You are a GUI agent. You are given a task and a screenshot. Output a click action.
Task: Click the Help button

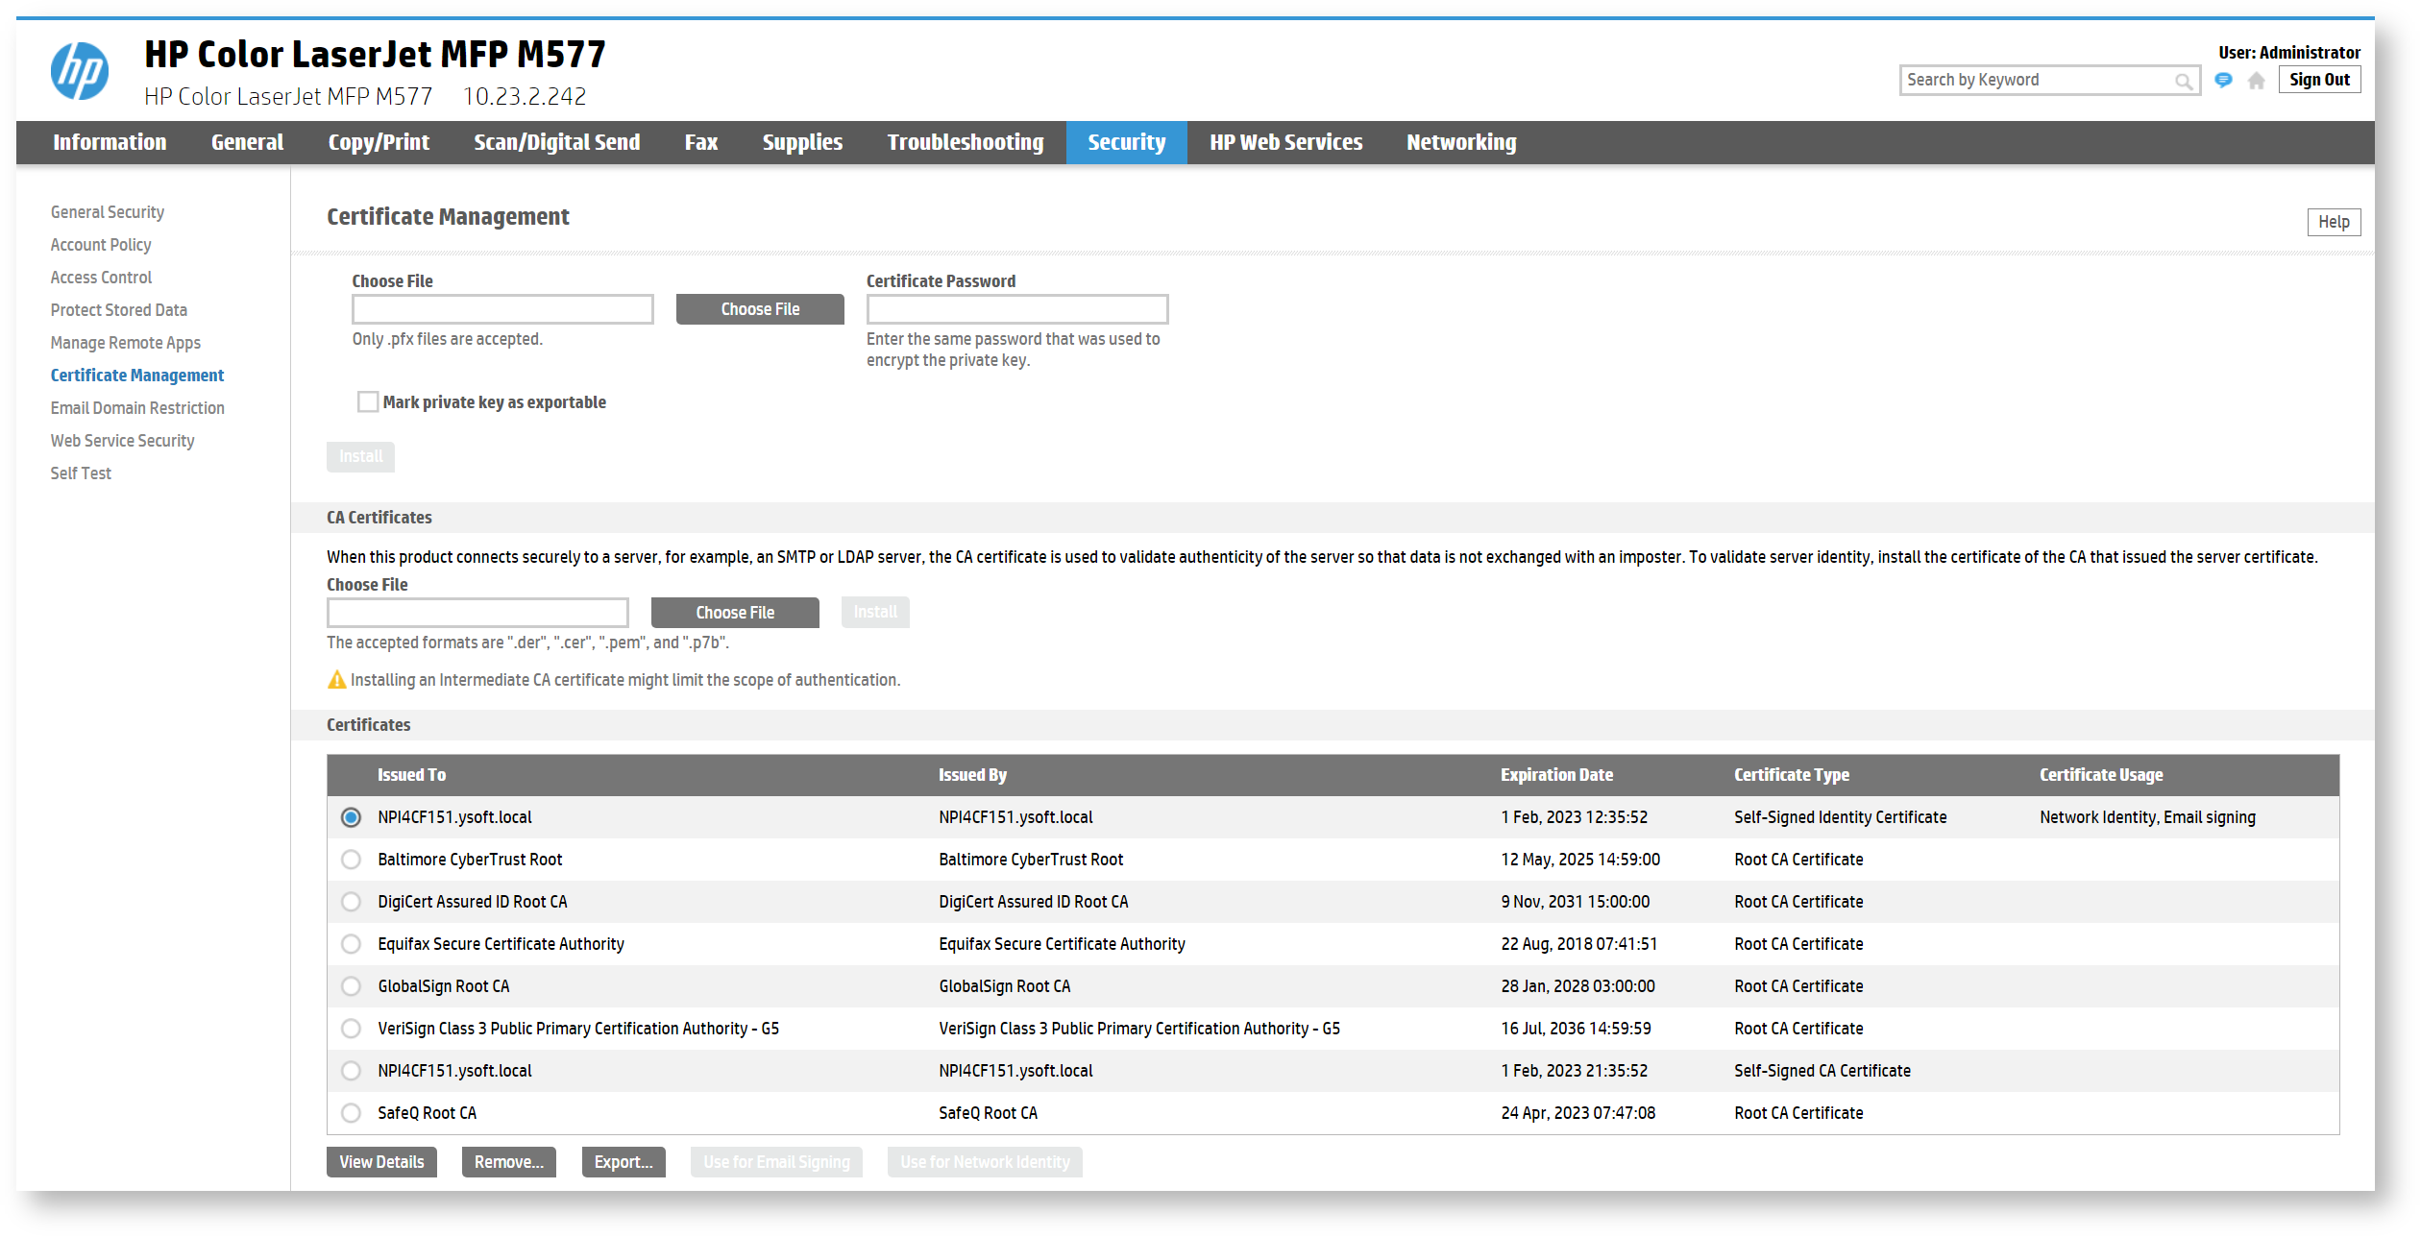pos(2334,222)
